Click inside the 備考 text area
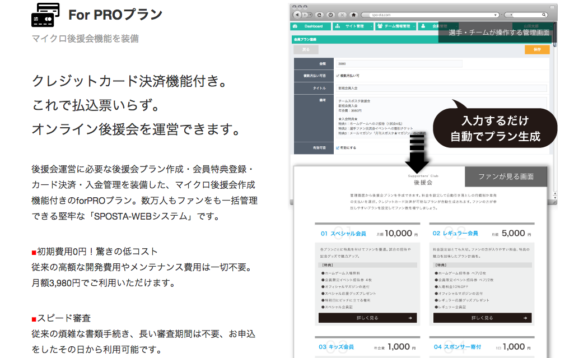The image size is (588, 358). click(441, 117)
